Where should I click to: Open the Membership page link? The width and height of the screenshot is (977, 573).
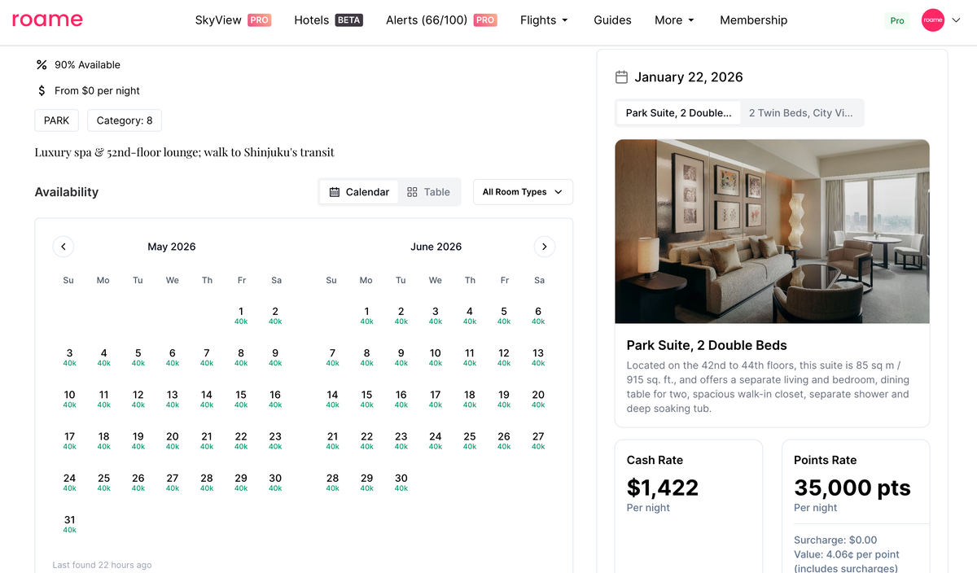tap(753, 20)
